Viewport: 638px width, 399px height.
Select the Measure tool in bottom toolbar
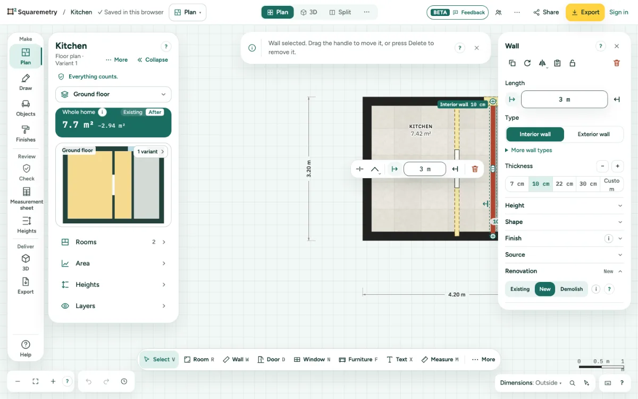(x=440, y=360)
